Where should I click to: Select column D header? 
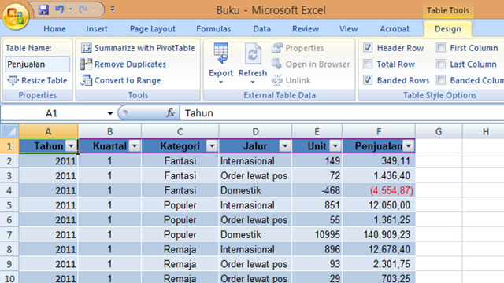pos(255,131)
